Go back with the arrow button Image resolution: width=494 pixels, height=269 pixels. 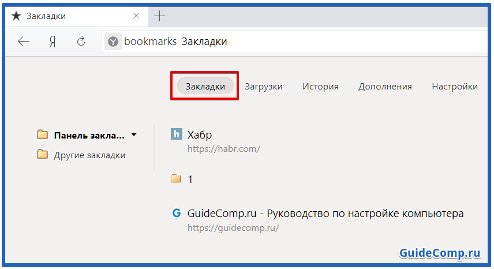[x=24, y=41]
